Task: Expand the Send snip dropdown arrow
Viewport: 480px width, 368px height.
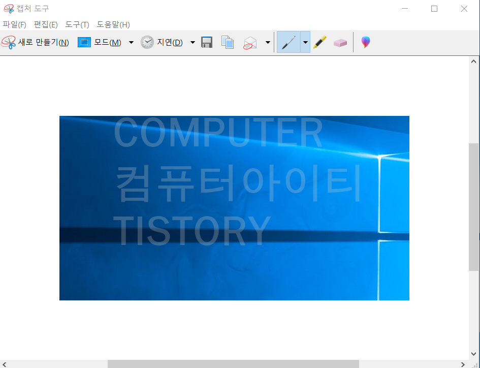Action: point(268,42)
